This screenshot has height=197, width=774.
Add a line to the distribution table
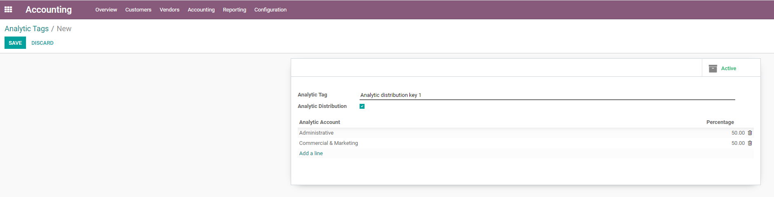pos(311,153)
